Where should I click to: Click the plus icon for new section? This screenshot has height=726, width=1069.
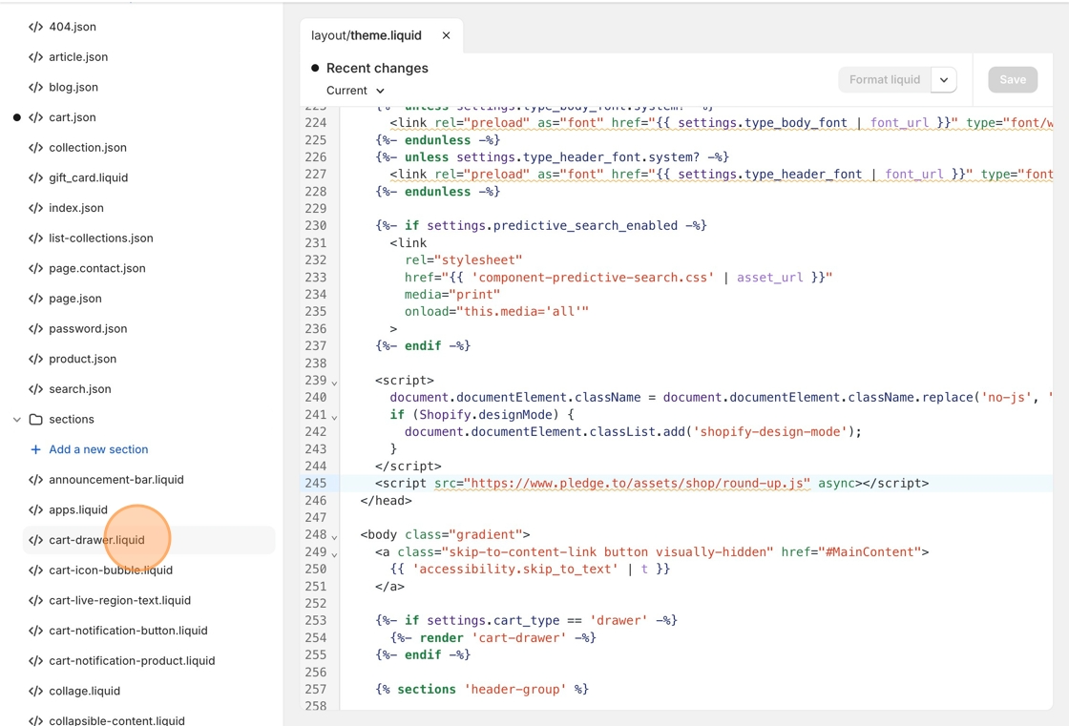[x=35, y=449]
